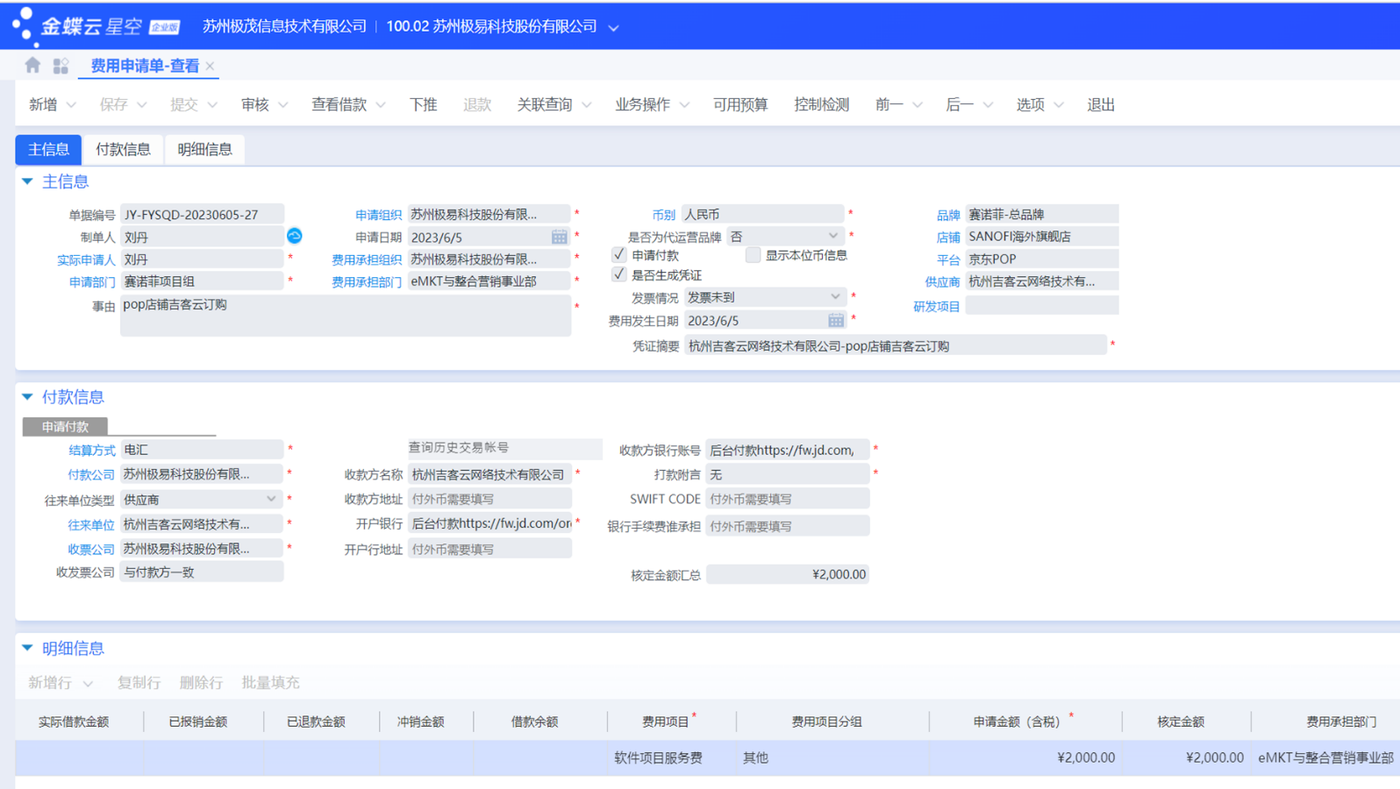Click the 控制检测 button
This screenshot has height=789, width=1400.
tap(821, 104)
